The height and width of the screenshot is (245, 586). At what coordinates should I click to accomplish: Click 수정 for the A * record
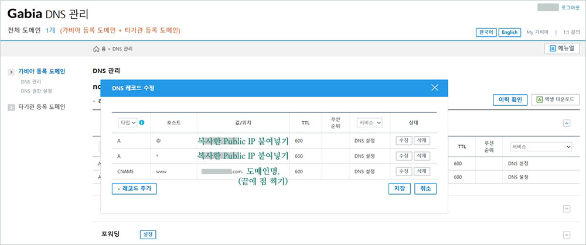[x=404, y=156]
